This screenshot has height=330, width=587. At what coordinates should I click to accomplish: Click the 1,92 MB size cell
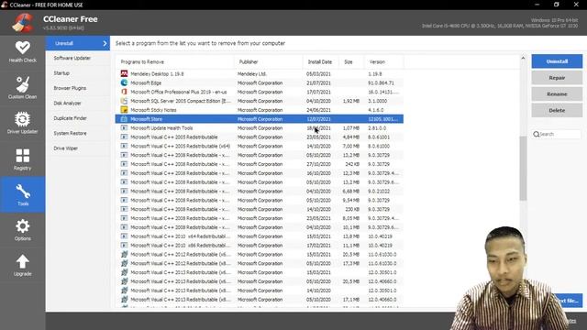350,101
